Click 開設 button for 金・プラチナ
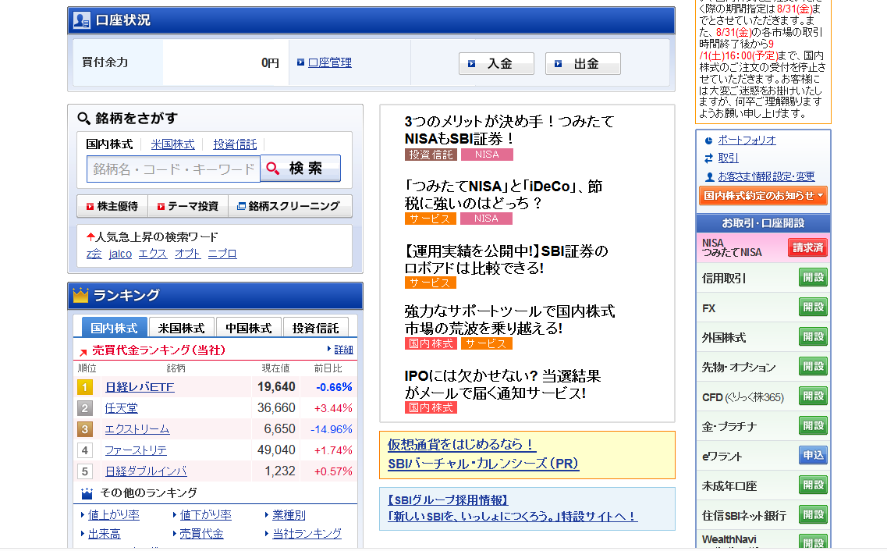Screen dimensions: 887x551 pos(814,425)
